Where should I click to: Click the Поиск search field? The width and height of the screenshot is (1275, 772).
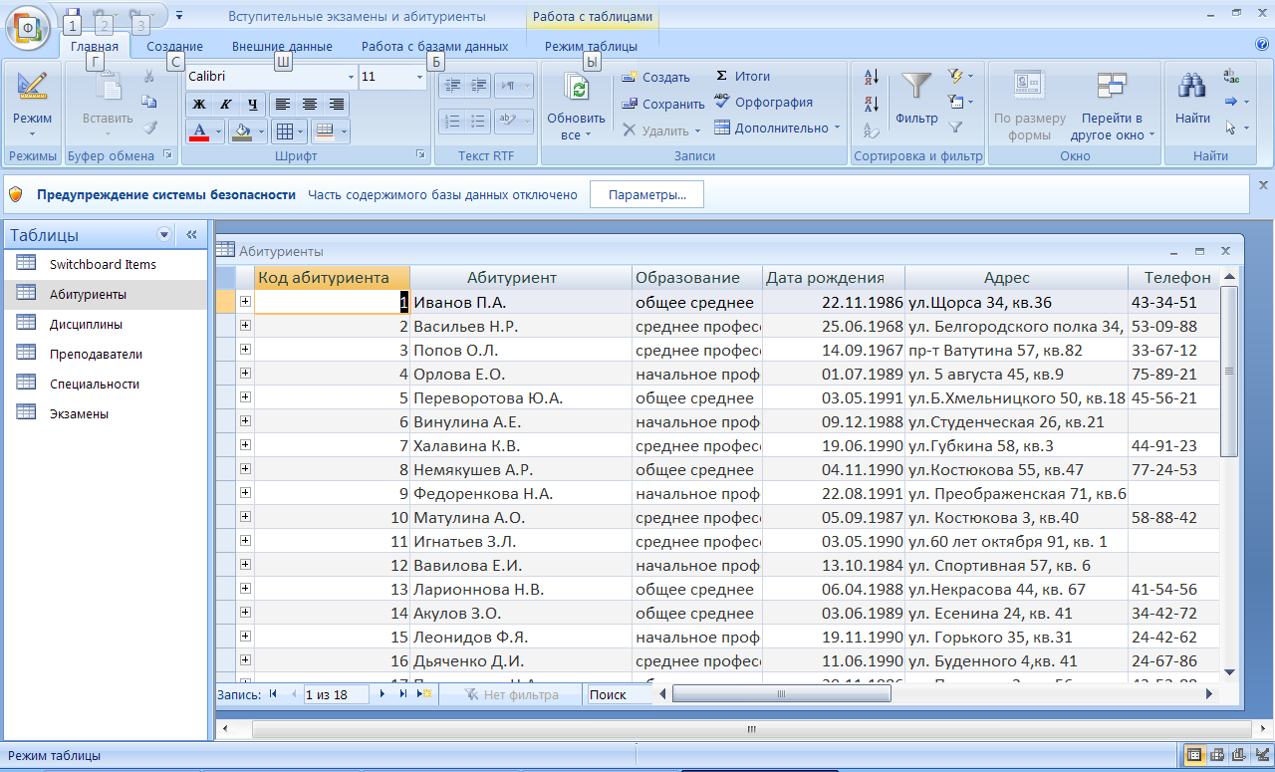(618, 694)
